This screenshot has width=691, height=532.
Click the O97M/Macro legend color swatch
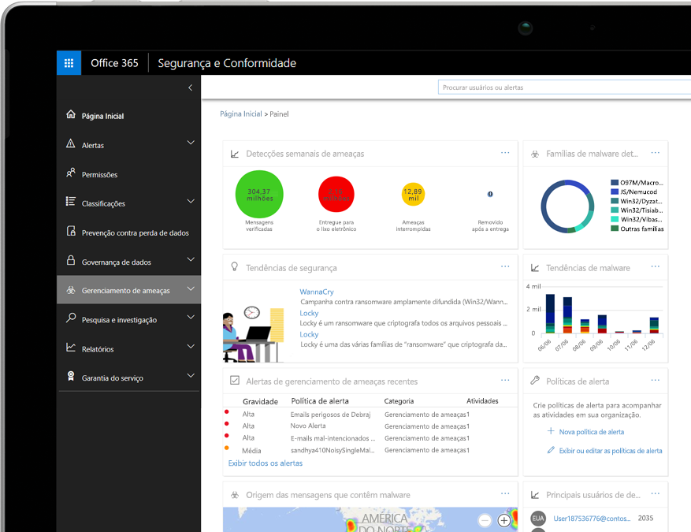pyautogui.click(x=615, y=183)
